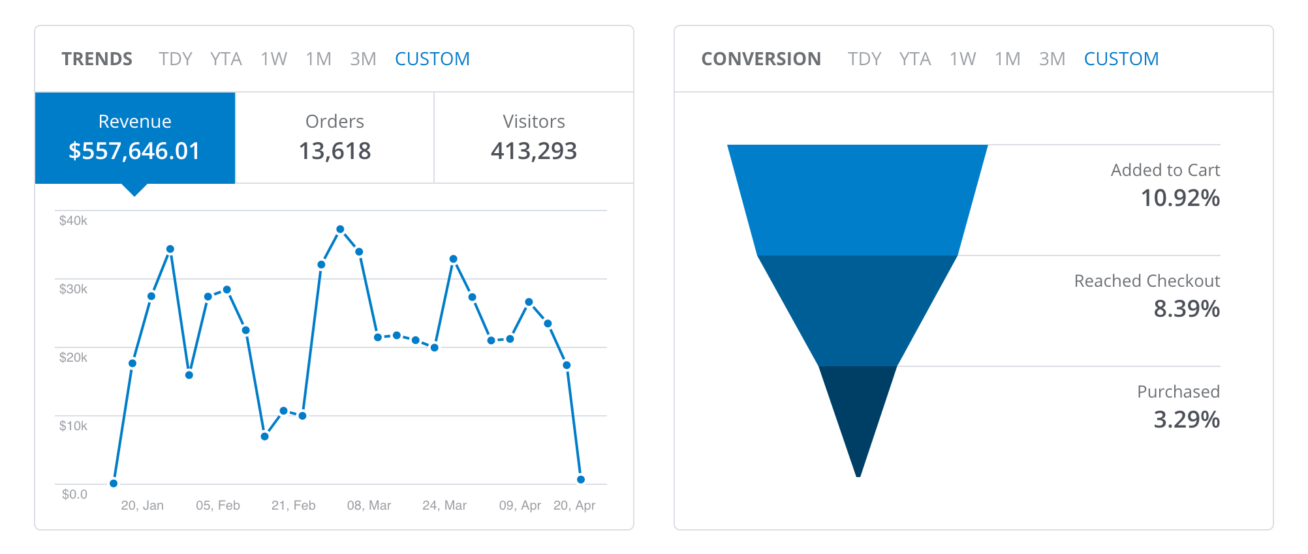
Task: Select TDY range in Conversion panel
Action: [x=864, y=59]
